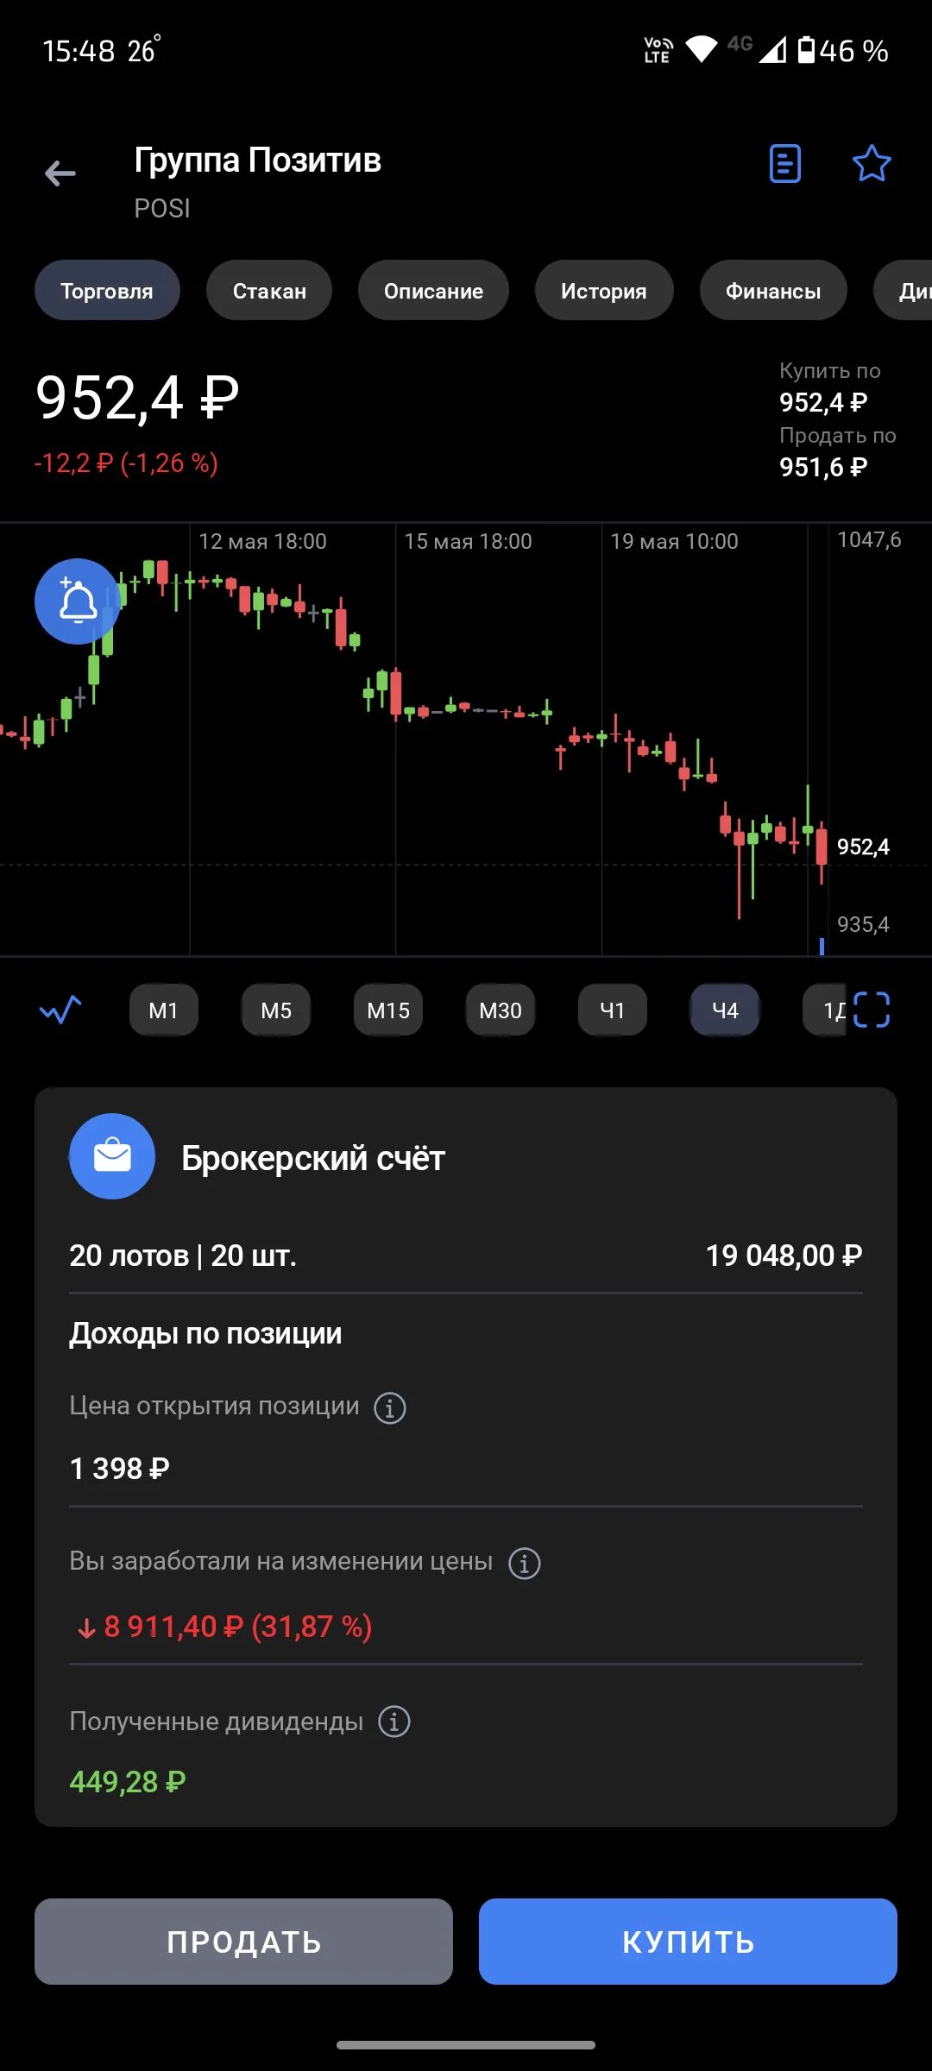Tap the КУПИТЬ button

click(x=688, y=1942)
